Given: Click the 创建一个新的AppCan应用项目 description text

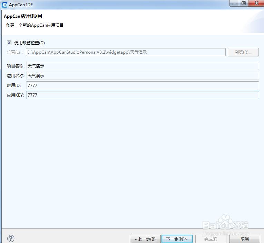Looking at the screenshot, I should point(35,25).
